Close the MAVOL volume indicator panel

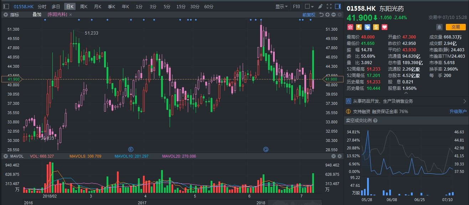point(334,156)
